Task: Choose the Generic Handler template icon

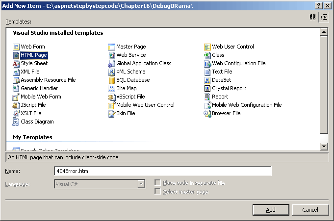Action: click(16, 88)
